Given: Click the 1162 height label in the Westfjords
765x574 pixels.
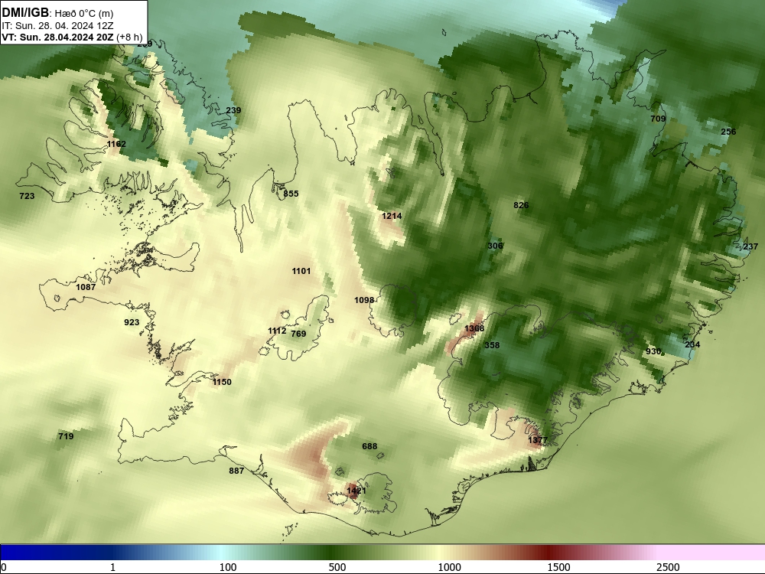Looking at the screenshot, I should 116,144.
